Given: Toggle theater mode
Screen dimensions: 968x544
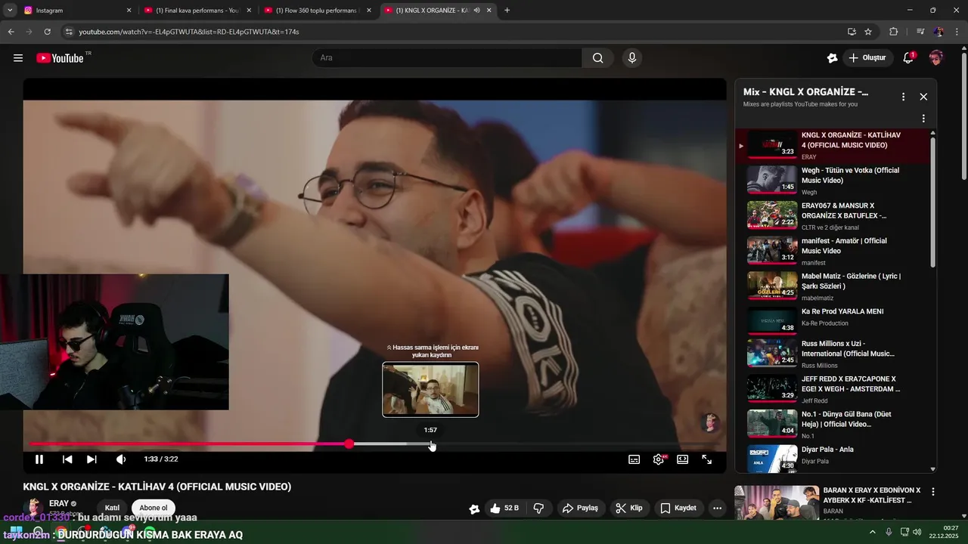Looking at the screenshot, I should [682, 459].
